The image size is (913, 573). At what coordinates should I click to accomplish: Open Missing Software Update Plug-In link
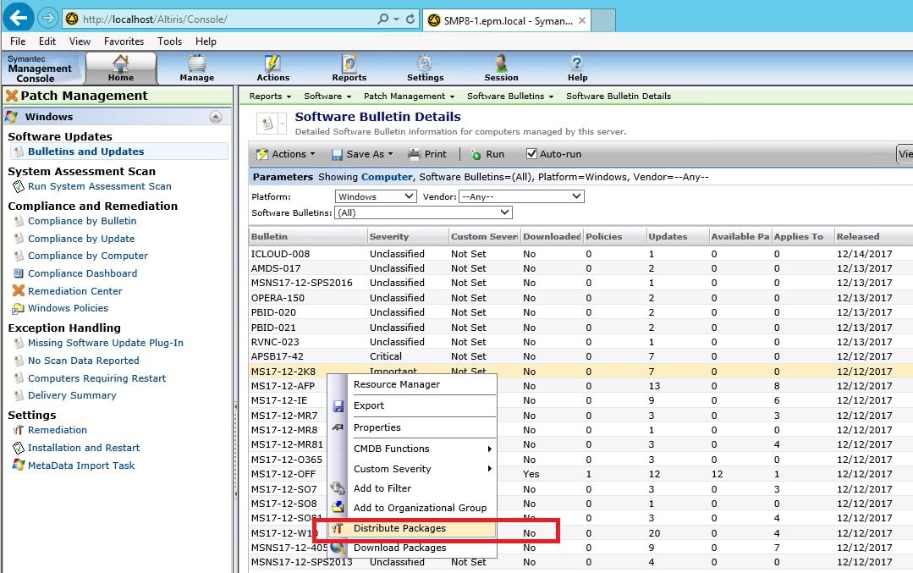click(x=106, y=343)
